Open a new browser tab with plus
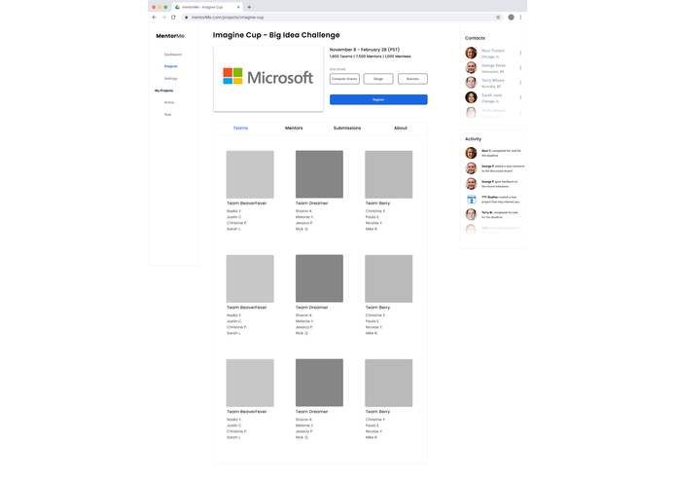Screen dimensions: 676x481 tap(249, 7)
